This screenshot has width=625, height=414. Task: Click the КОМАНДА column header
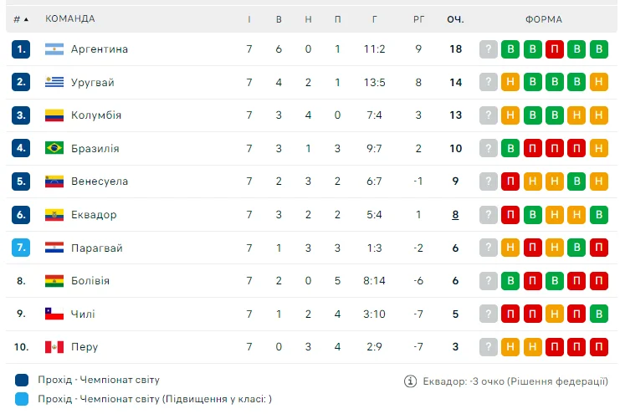click(x=70, y=18)
